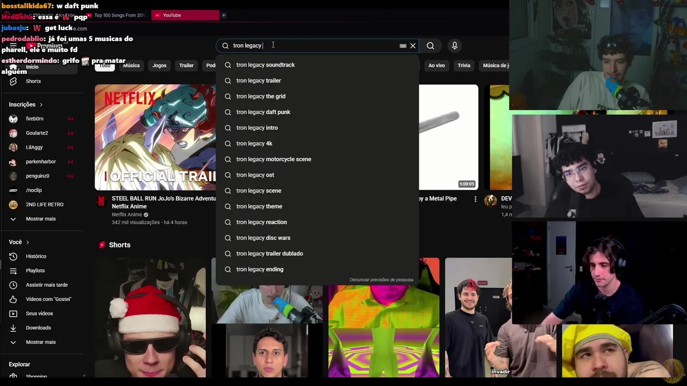
Task: Select the Jogos filter chip
Action: [159, 65]
